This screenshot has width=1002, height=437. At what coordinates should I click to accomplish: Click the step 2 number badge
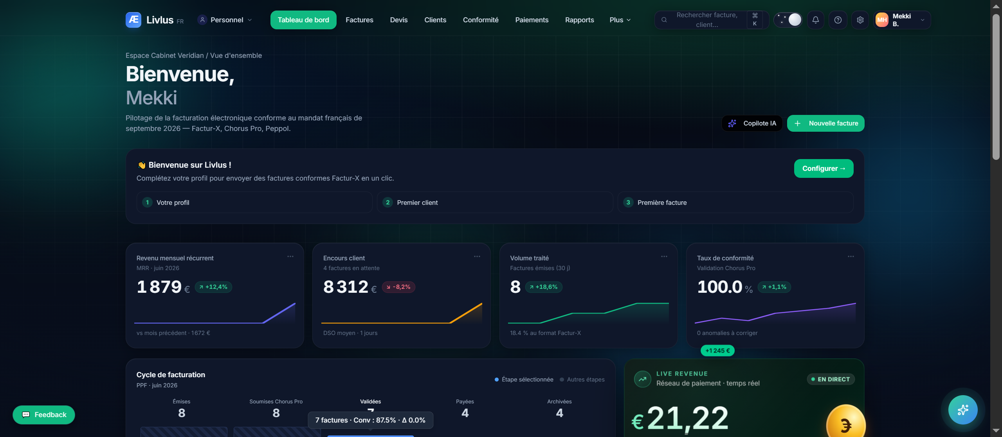tap(387, 202)
